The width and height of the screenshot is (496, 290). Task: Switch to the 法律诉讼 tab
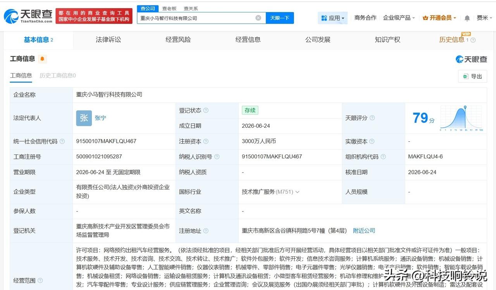[x=108, y=39]
